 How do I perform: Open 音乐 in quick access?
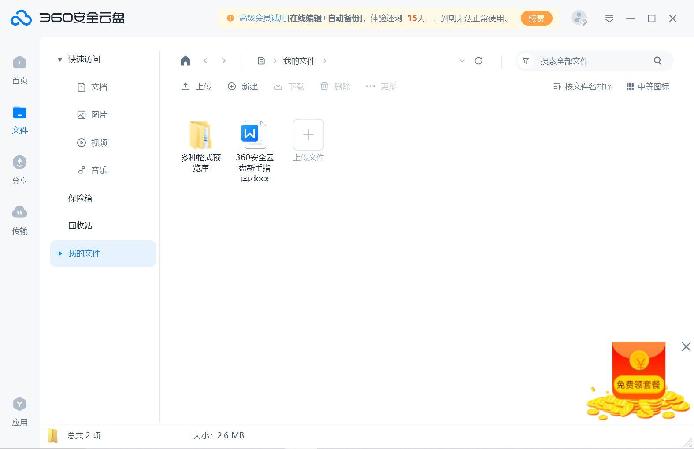pos(93,170)
